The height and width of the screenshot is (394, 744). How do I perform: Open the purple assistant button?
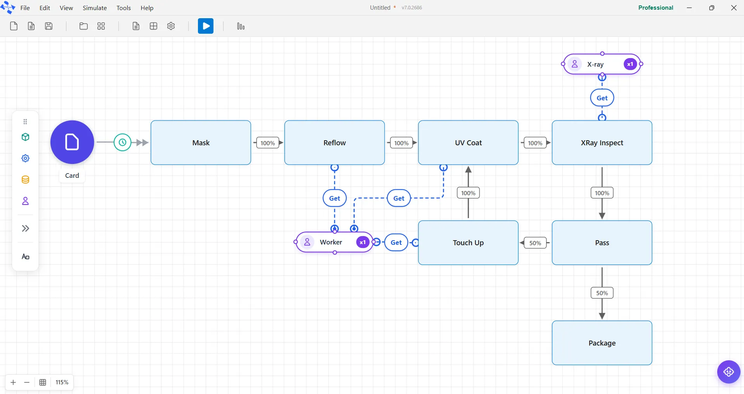[728, 372]
